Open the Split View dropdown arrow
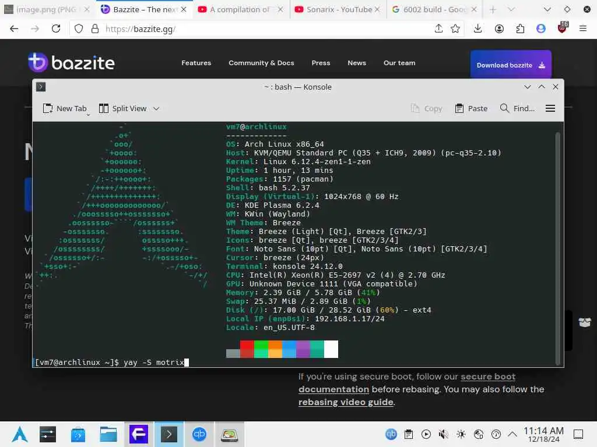The height and width of the screenshot is (447, 597). (156, 109)
